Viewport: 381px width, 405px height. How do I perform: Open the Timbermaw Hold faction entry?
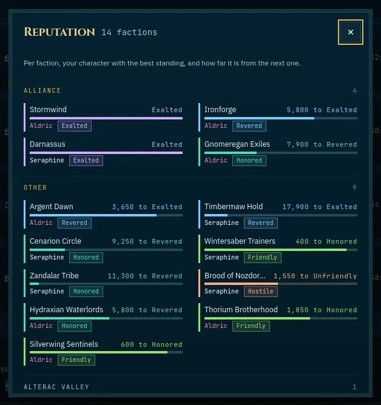click(x=278, y=215)
